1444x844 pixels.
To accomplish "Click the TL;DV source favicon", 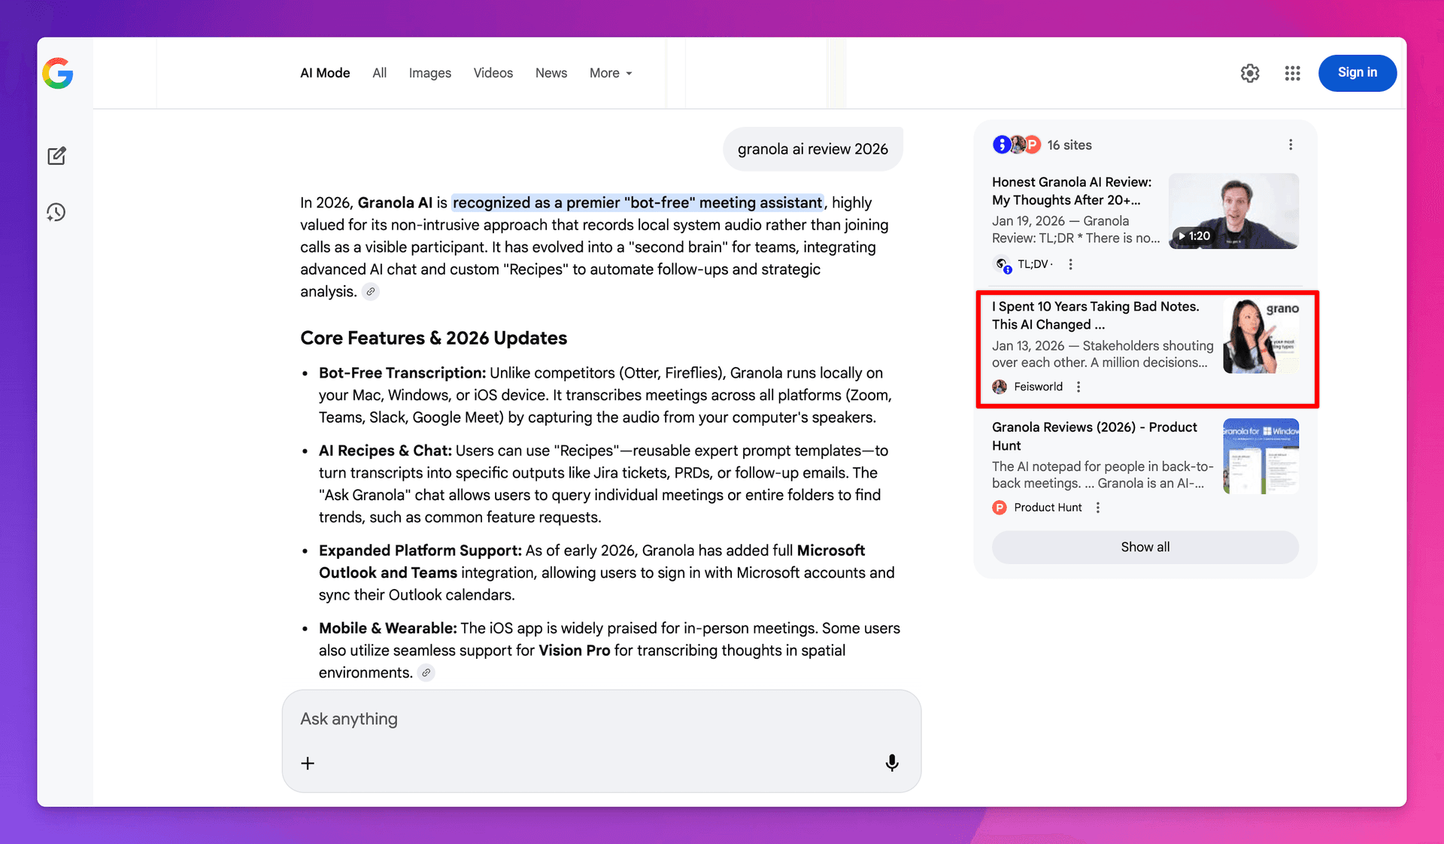I will tap(1003, 265).
